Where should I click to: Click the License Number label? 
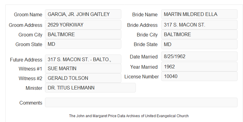[142, 77]
